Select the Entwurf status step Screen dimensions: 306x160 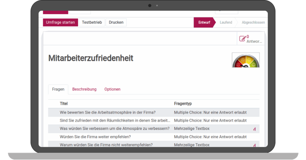(204, 23)
